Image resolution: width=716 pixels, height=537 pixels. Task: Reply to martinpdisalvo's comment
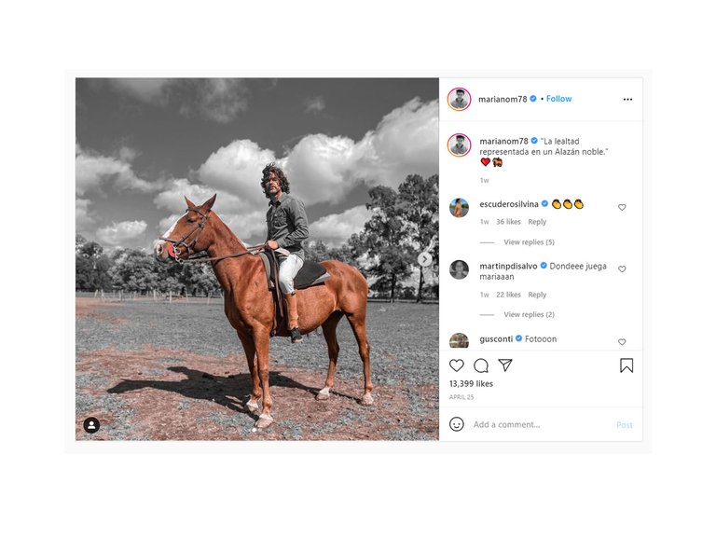pos(537,295)
